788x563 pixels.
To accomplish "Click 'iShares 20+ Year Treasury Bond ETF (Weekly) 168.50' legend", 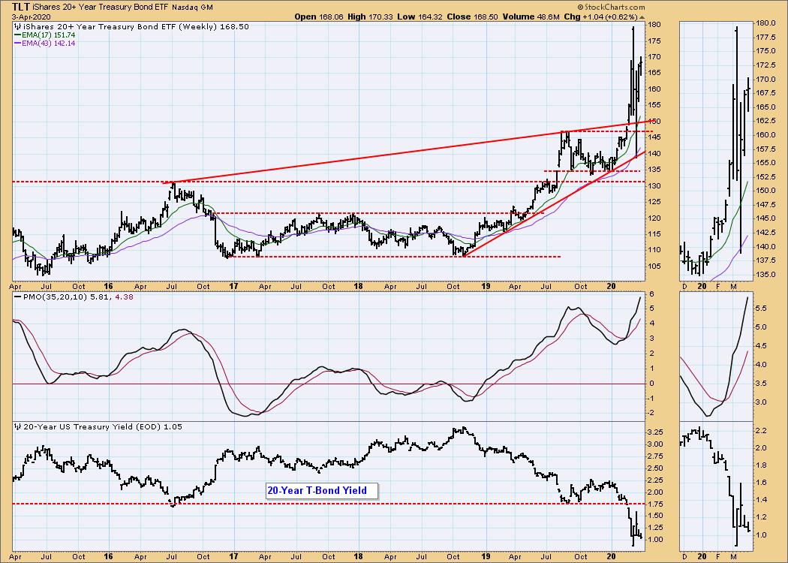I will [136, 26].
